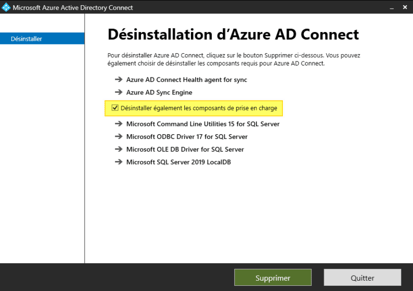
Task: Select text Microsoft Command Line Utilities 15 for SQL Server
Action: tap(203, 124)
